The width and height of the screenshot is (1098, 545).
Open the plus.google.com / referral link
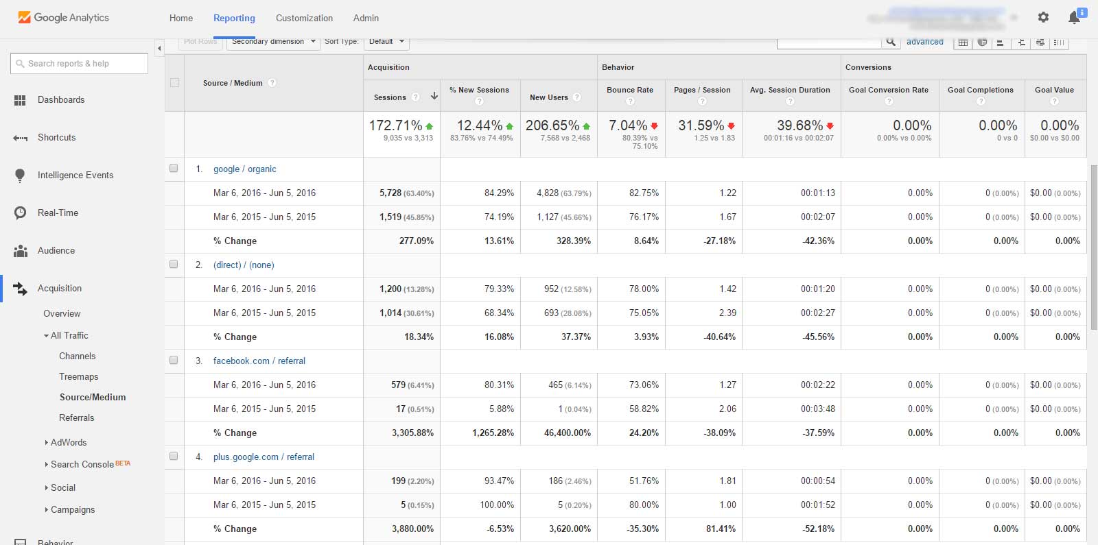(264, 457)
